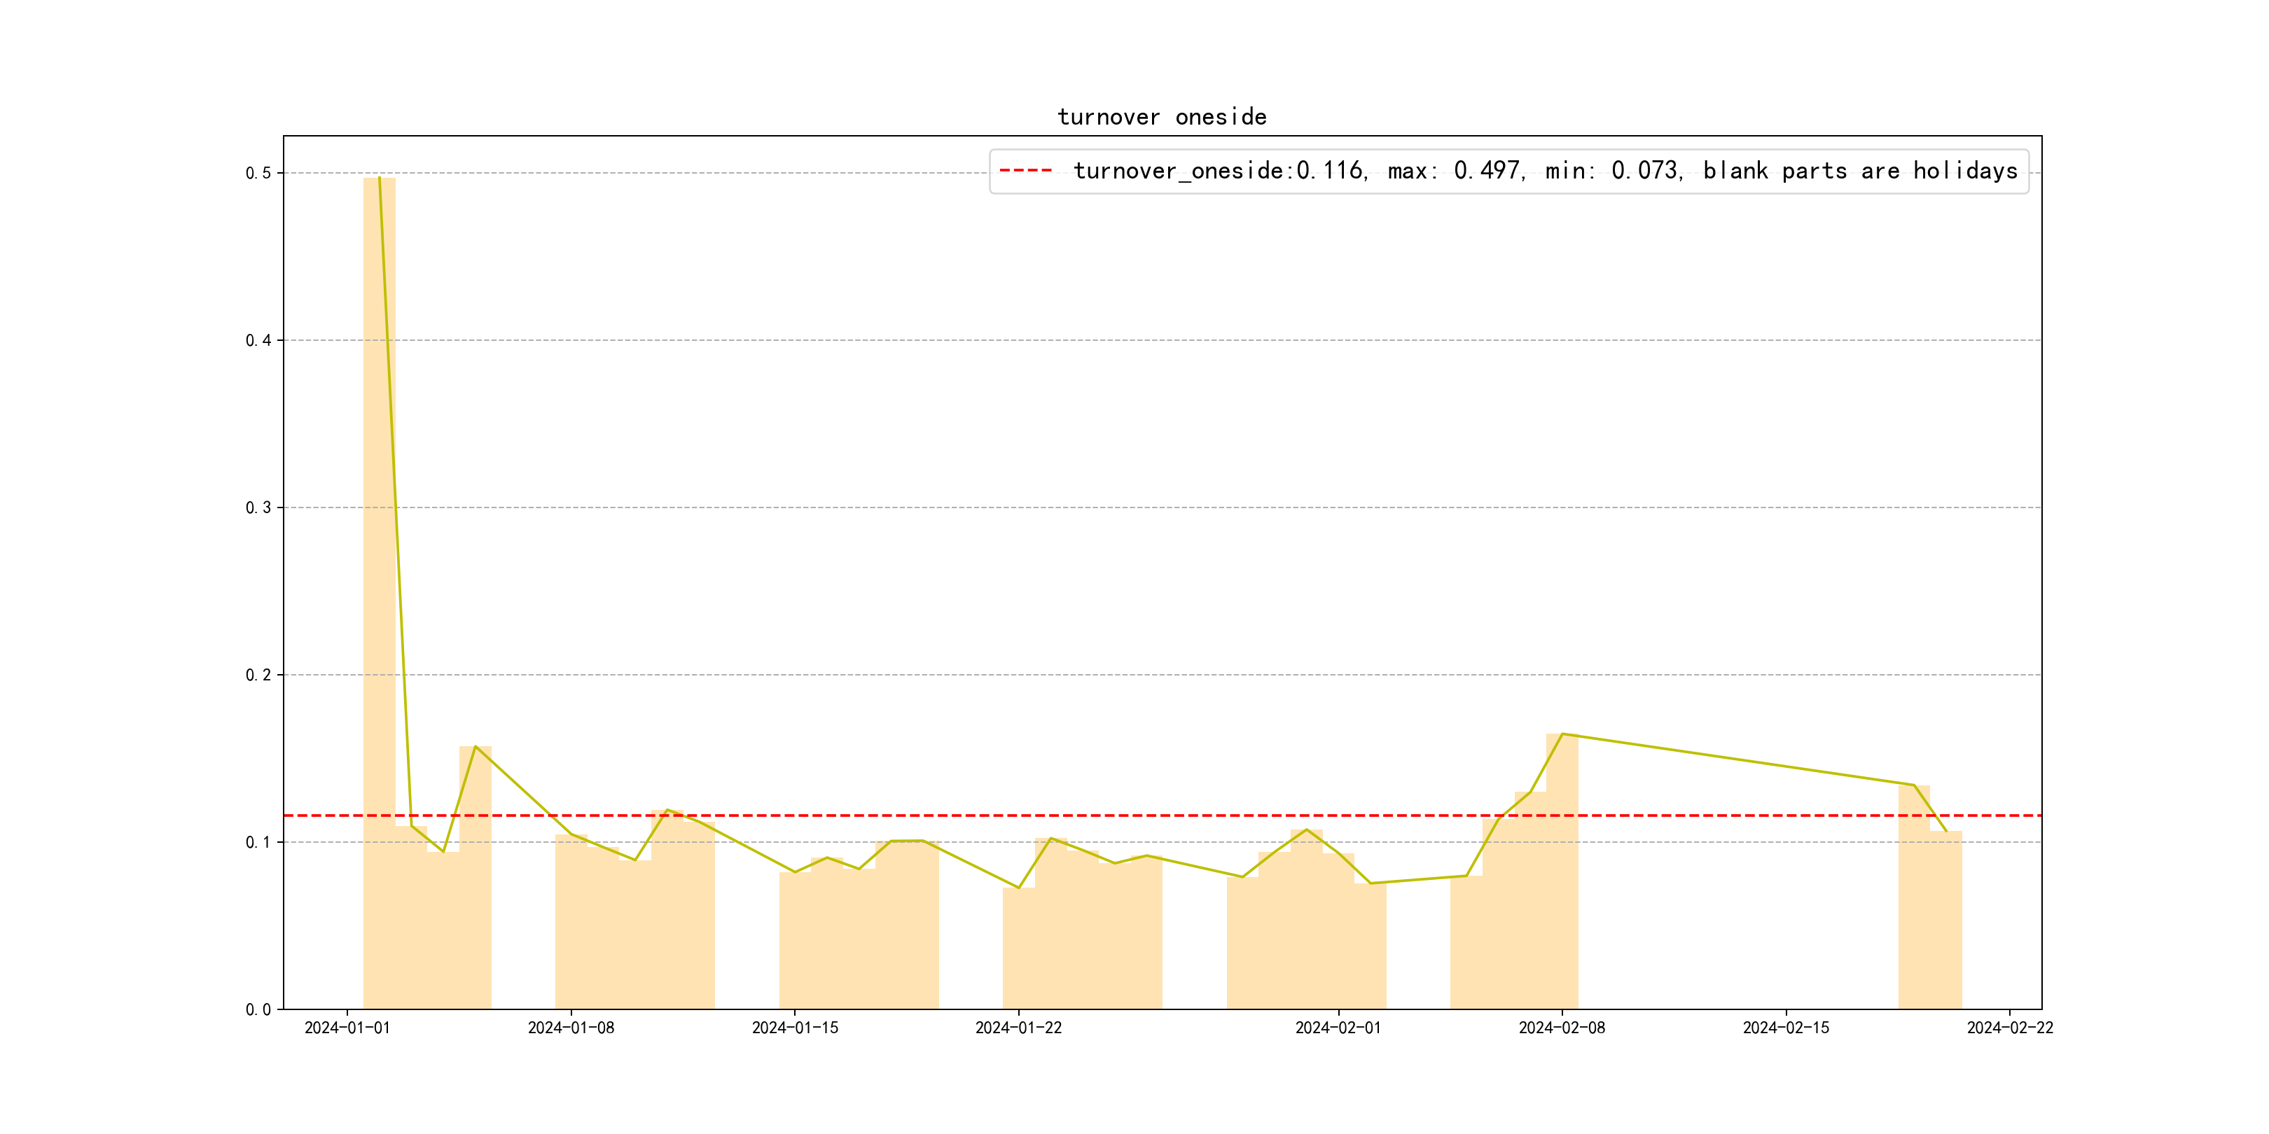2269x1134 pixels.
Task: Click the last bar before 2024-02-22
Action: click(1945, 920)
